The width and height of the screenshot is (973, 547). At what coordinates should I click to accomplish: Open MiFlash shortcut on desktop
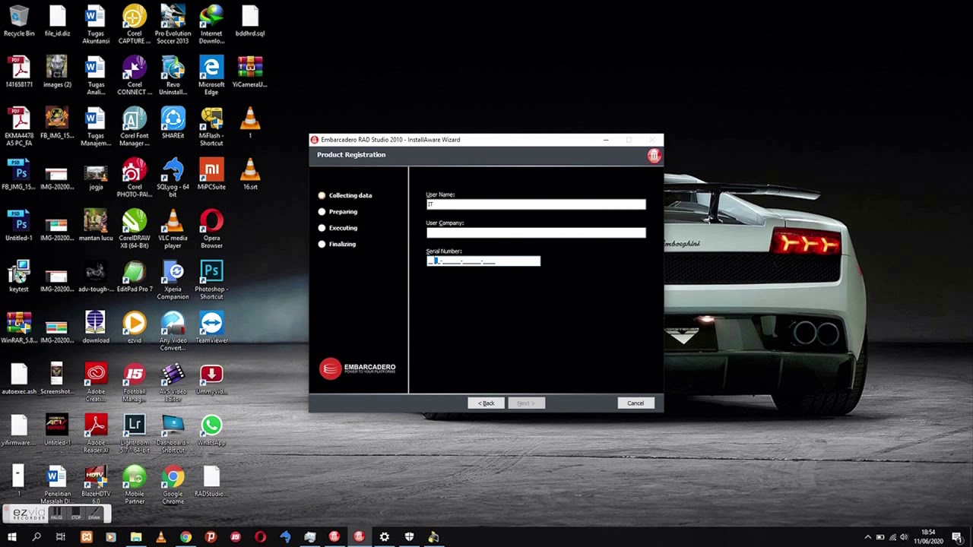[211, 126]
